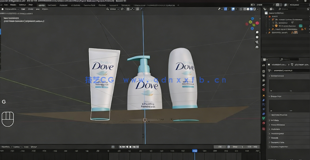Screen dimensions: 310x160
Task: Enable the snapping magnet in viewport header
Action: click(122, 9)
